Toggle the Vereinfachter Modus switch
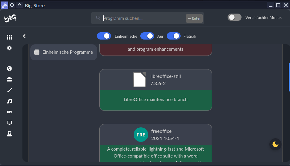Screen dimensions: 290x166 (x=234, y=18)
